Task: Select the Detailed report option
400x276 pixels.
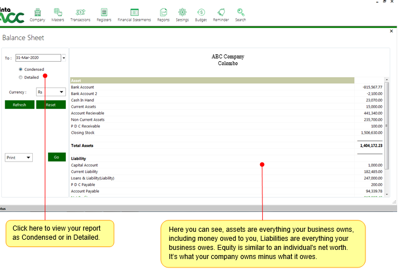Action: pyautogui.click(x=21, y=77)
